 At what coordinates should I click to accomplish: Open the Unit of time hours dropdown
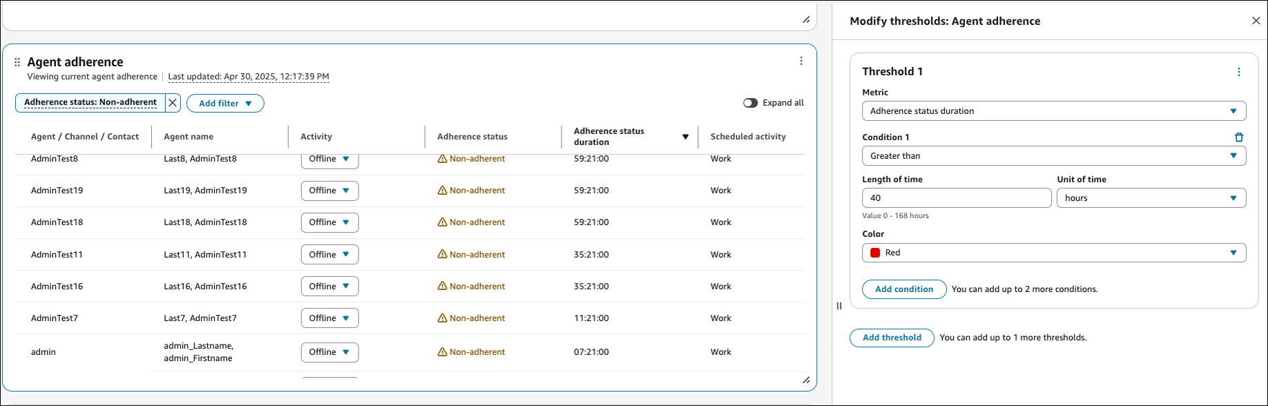point(1151,198)
